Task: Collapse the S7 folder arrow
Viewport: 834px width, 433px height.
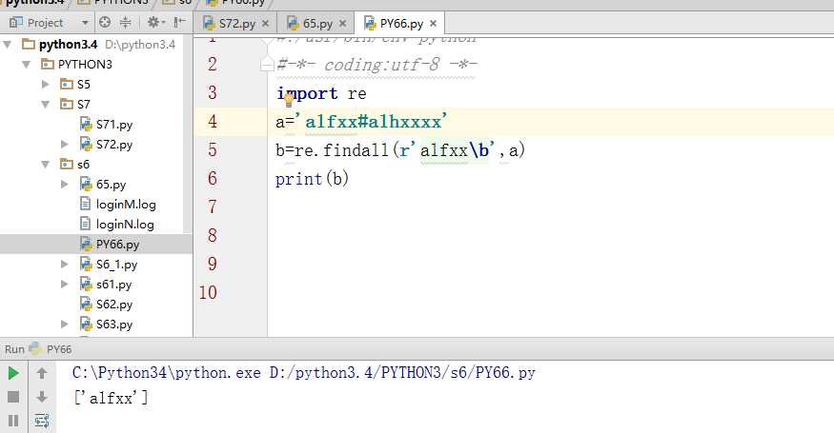Action: coord(46,104)
